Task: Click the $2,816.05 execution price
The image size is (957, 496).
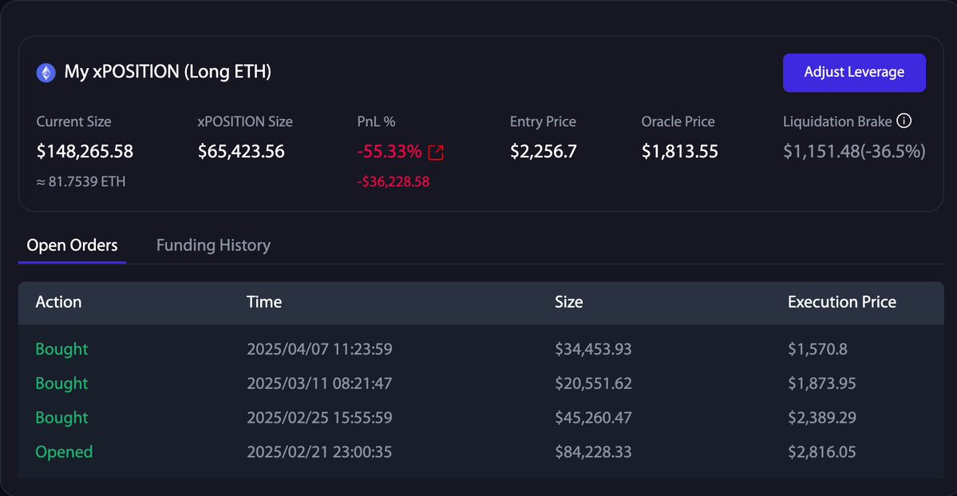Action: click(821, 452)
